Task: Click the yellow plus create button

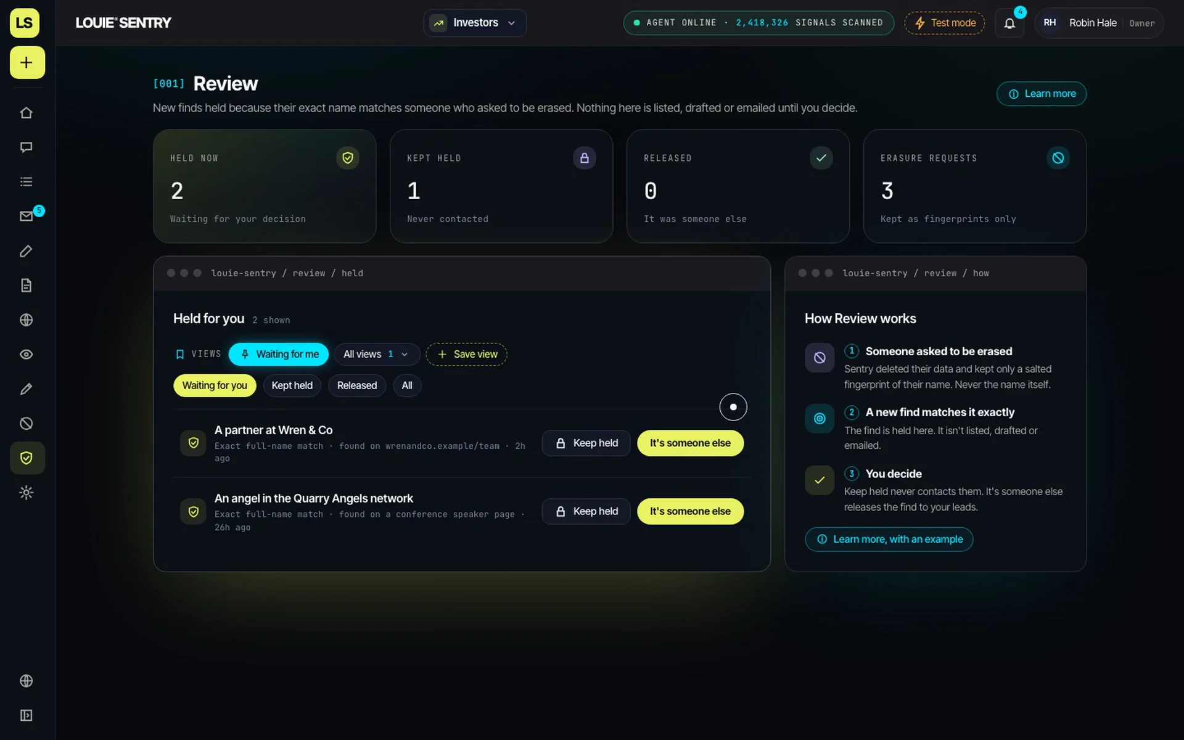Action: pos(27,62)
